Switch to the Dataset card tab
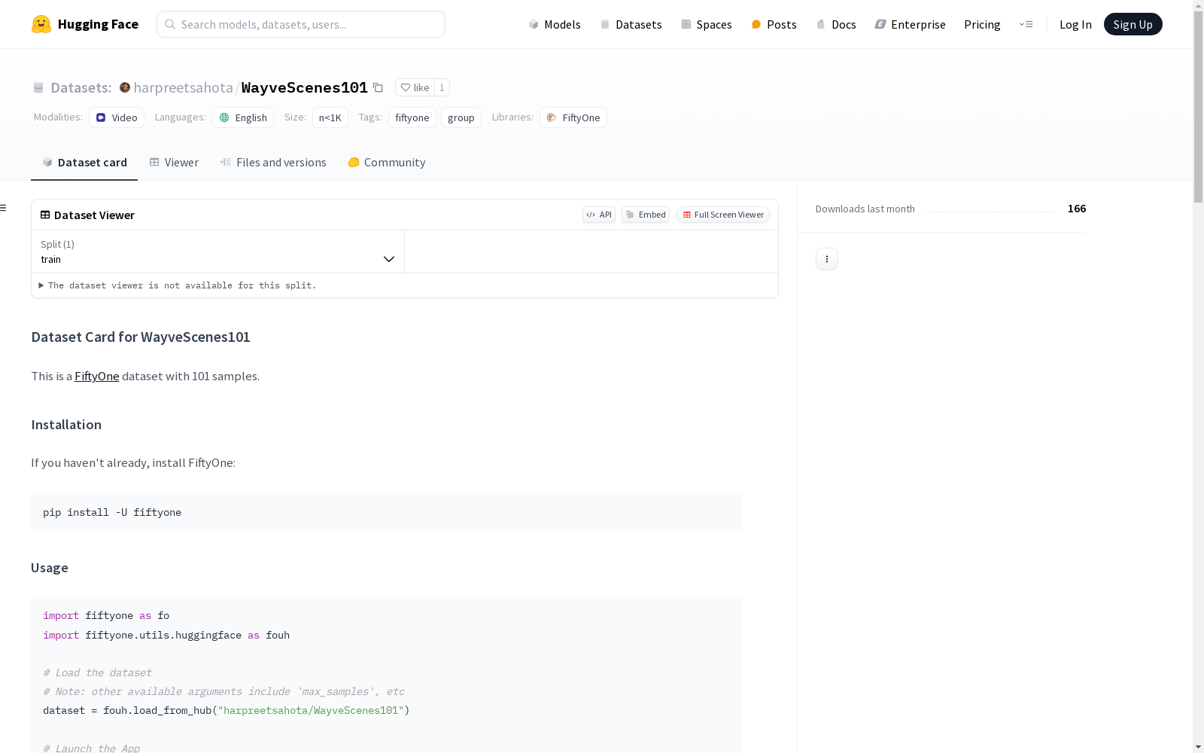The width and height of the screenshot is (1204, 753). click(84, 162)
